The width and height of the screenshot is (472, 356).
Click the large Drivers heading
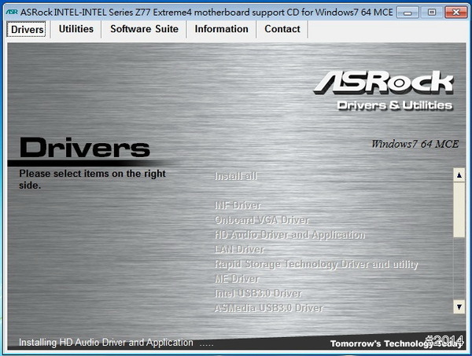click(85, 148)
